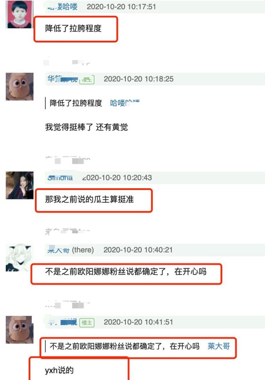
Task: Click the white-haired anime avatar
Action: [19, 258]
